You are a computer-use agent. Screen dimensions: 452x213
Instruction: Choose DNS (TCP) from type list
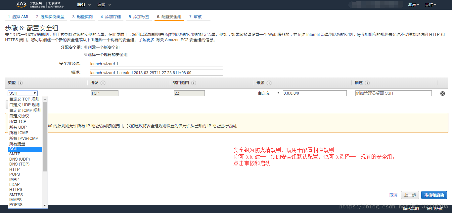[x=25, y=164]
